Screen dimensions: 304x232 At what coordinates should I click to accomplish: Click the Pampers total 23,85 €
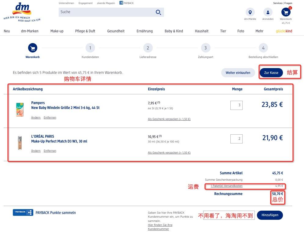pyautogui.click(x=272, y=105)
